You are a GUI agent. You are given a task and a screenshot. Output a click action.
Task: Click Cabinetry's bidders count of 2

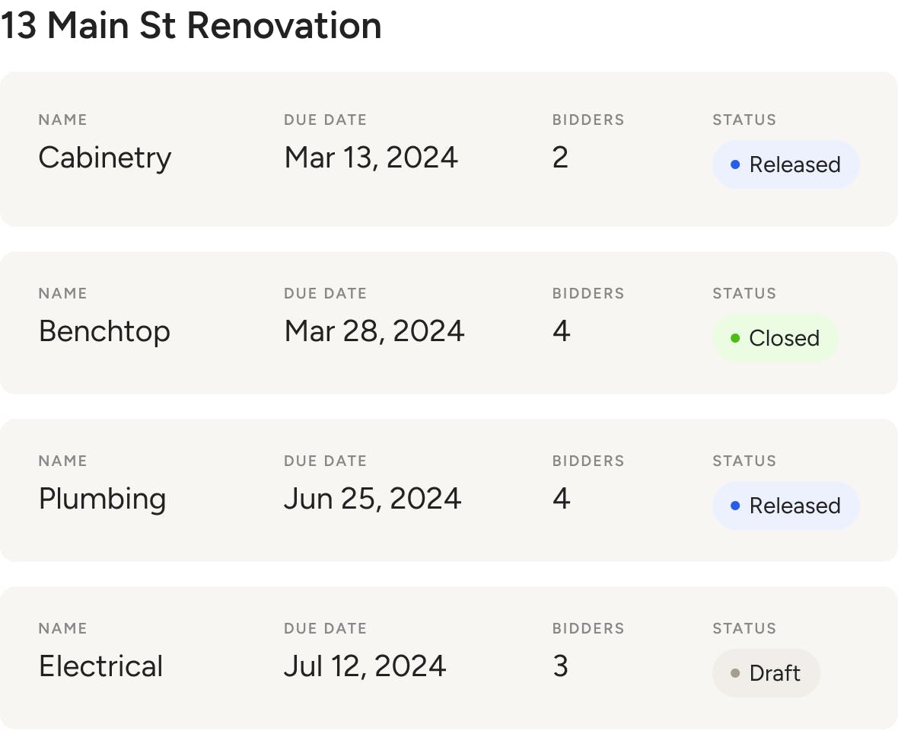(x=560, y=158)
